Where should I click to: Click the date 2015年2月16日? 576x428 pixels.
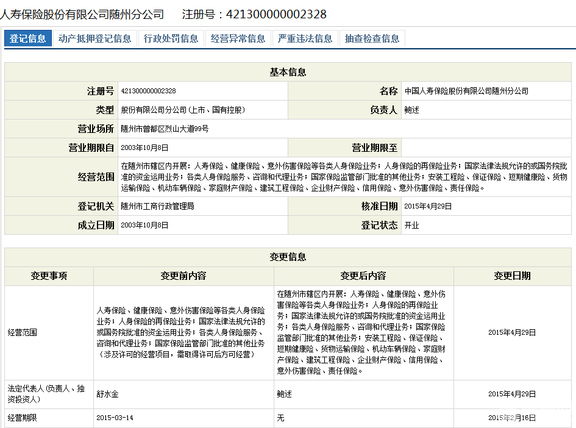(x=512, y=418)
